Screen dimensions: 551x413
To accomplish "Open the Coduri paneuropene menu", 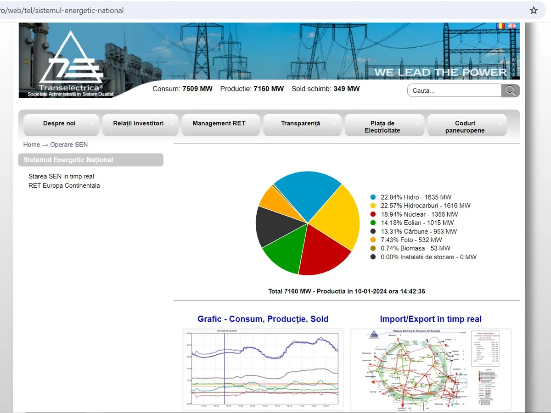I will pos(465,127).
